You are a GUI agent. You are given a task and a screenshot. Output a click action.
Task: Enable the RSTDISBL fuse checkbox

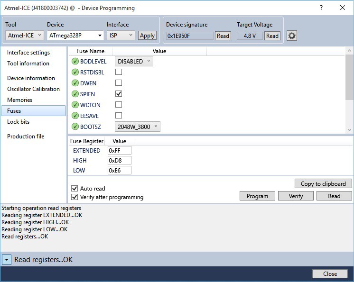119,72
